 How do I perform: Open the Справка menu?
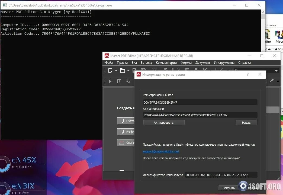point(245,63)
